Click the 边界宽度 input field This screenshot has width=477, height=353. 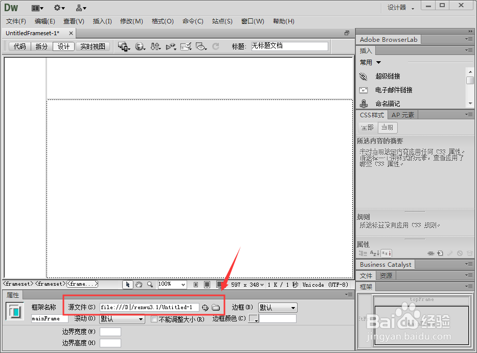point(110,332)
